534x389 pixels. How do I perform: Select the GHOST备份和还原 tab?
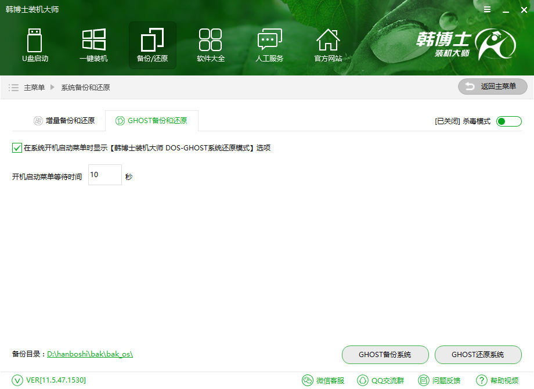point(152,120)
